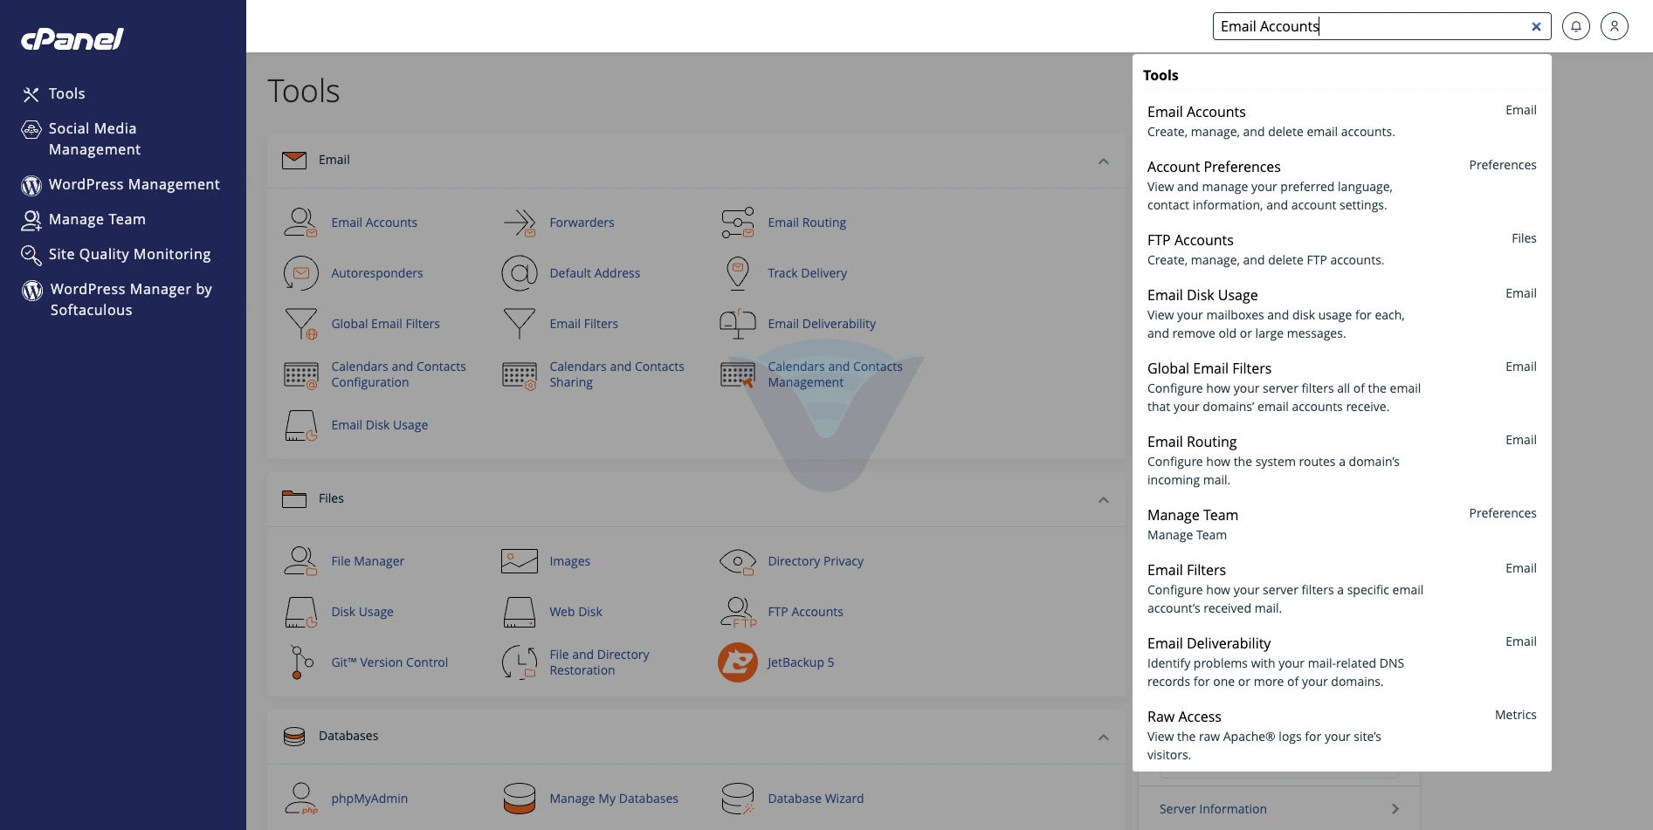Open the Images icon
The height and width of the screenshot is (830, 1653).
pos(520,561)
